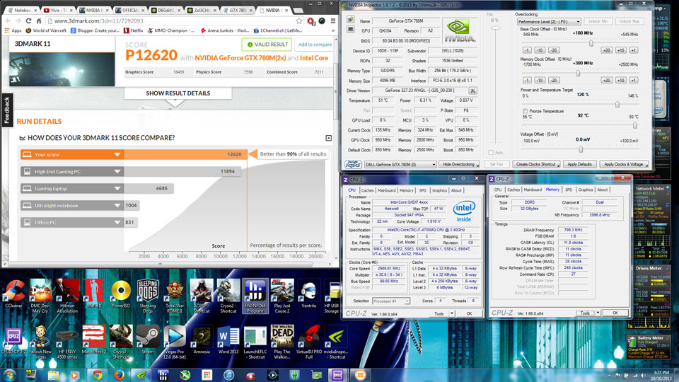Screen dimensions: 679x382
Task: Adjust Power and Temperature Target slider
Action: [617, 105]
